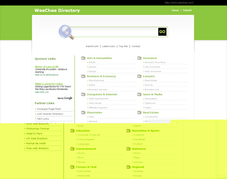This screenshot has width=227, height=179.
Task: Open Home in the top navigation
Action: pos(175,10)
